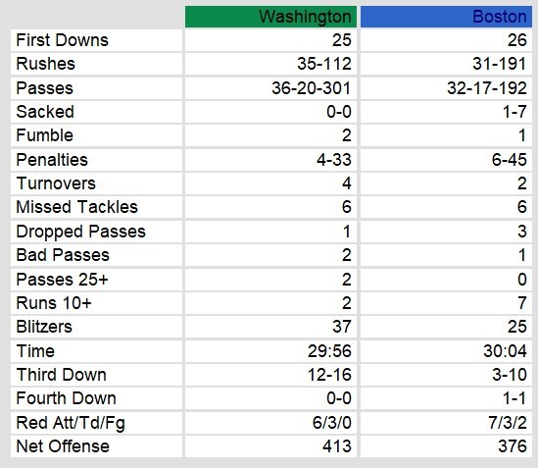Select the Fourth Down row label

click(x=67, y=398)
